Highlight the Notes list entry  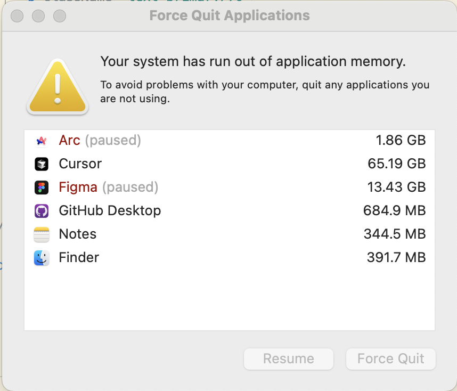pyautogui.click(x=78, y=234)
